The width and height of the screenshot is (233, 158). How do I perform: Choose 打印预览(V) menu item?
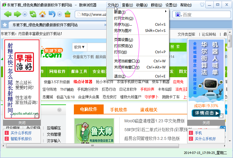click(x=141, y=46)
